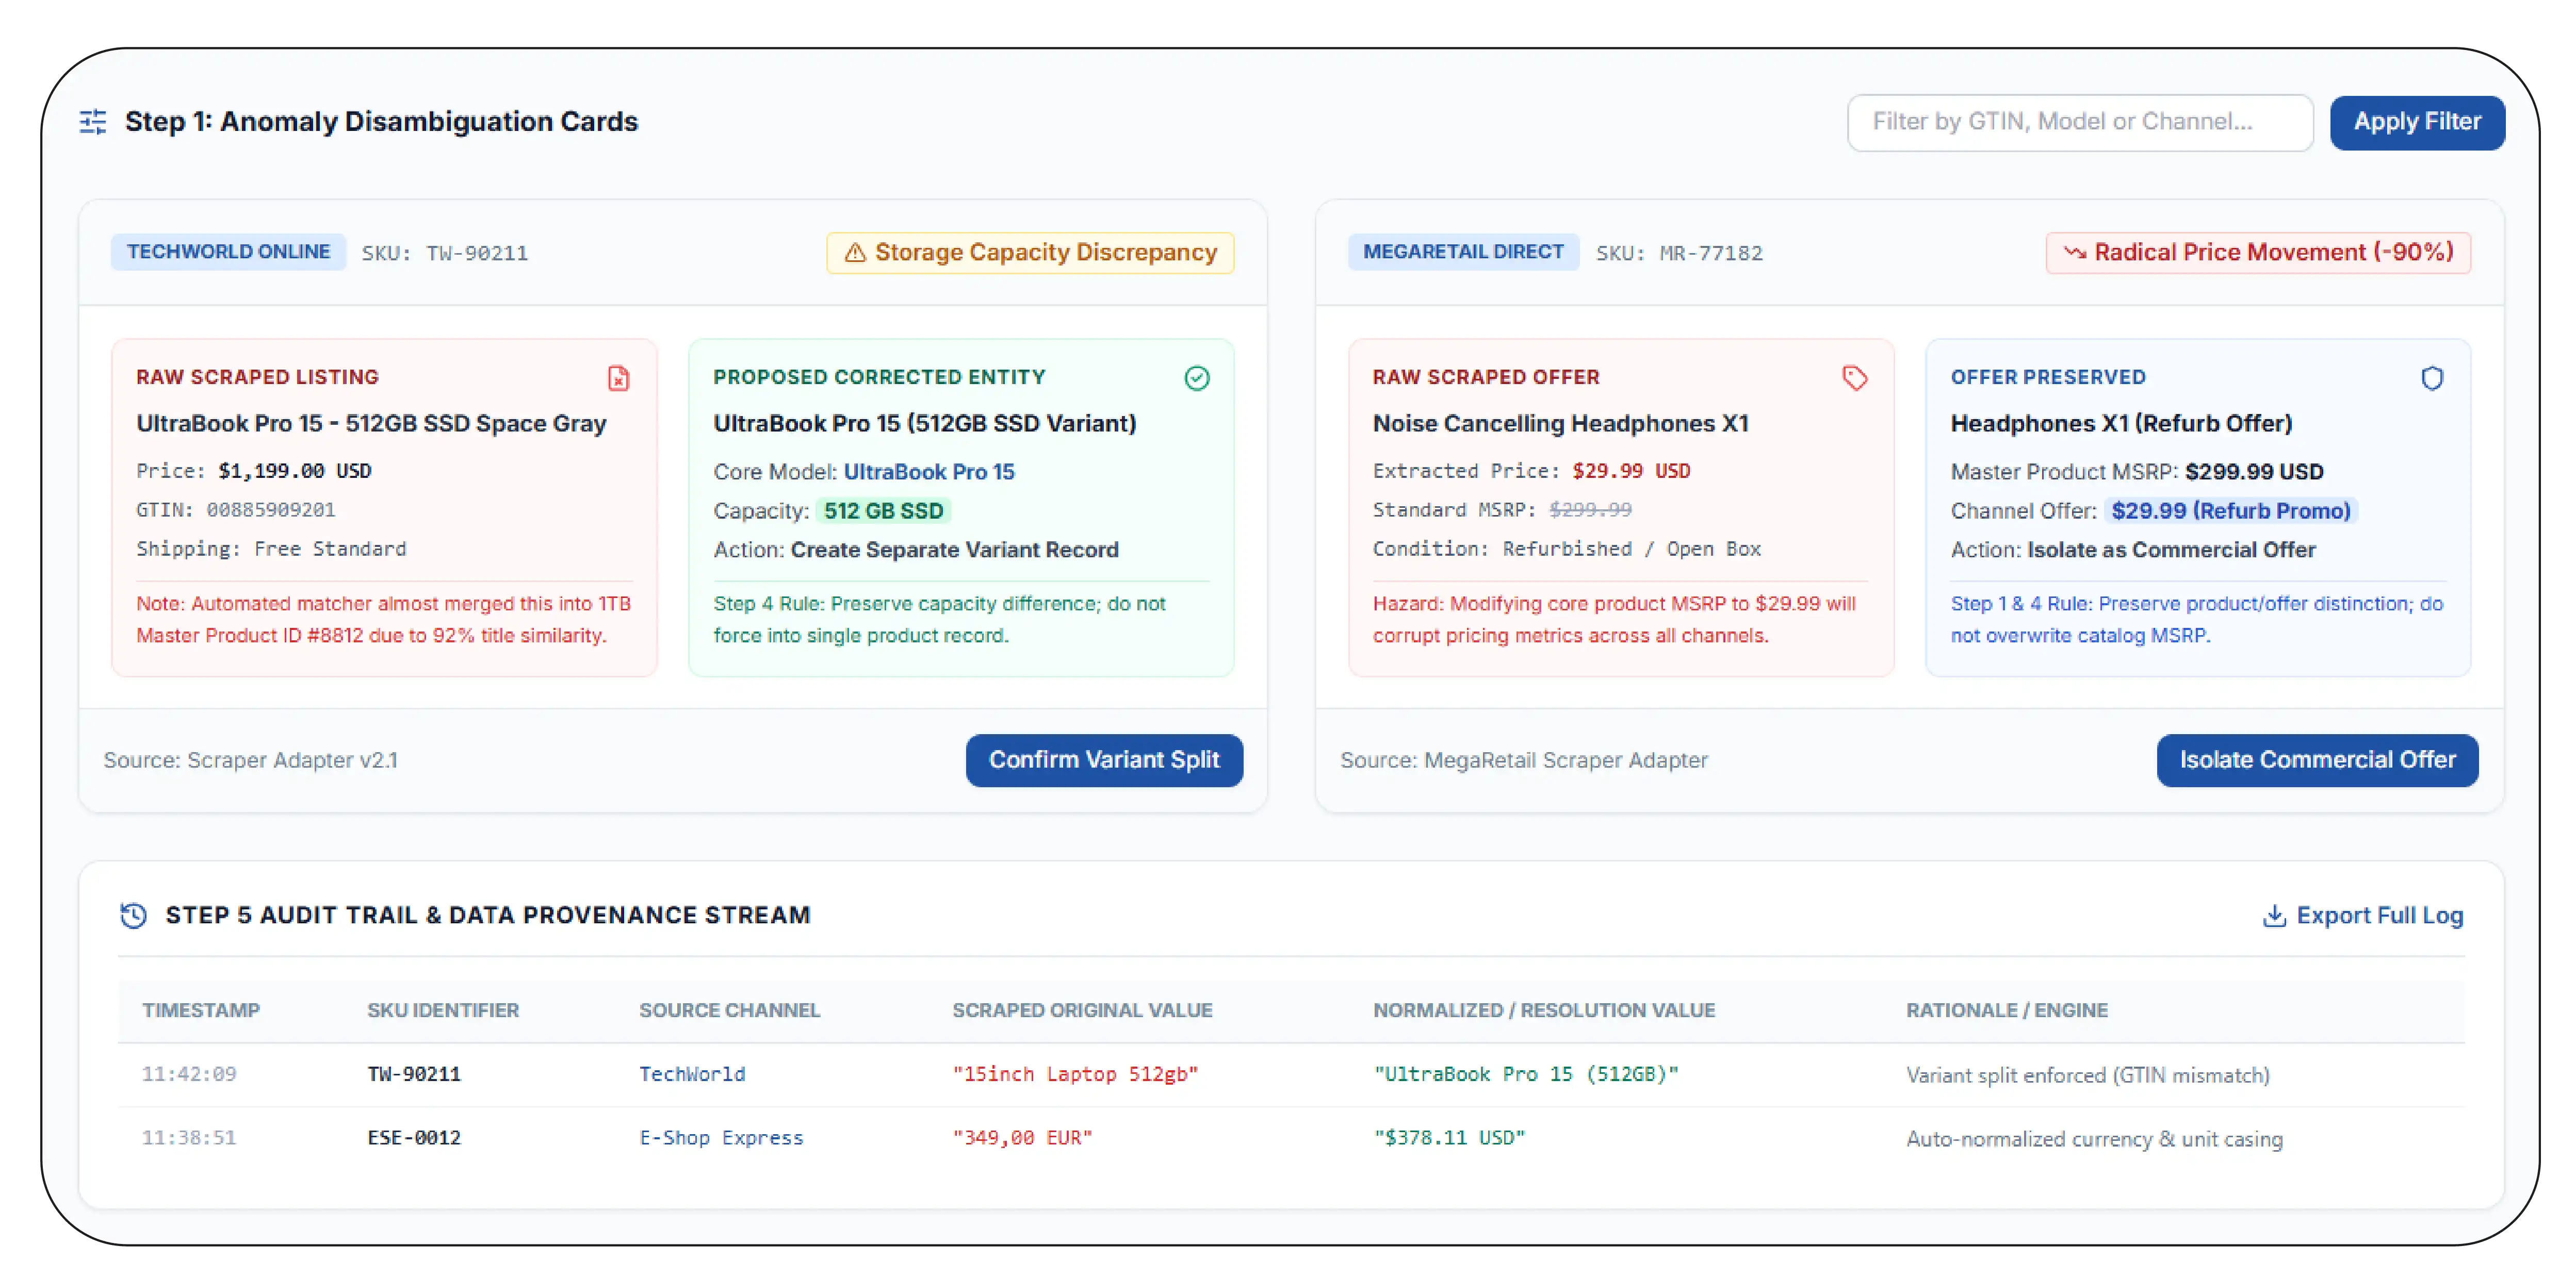Click Master Product MSRP $299.99 USD value

click(x=2254, y=472)
